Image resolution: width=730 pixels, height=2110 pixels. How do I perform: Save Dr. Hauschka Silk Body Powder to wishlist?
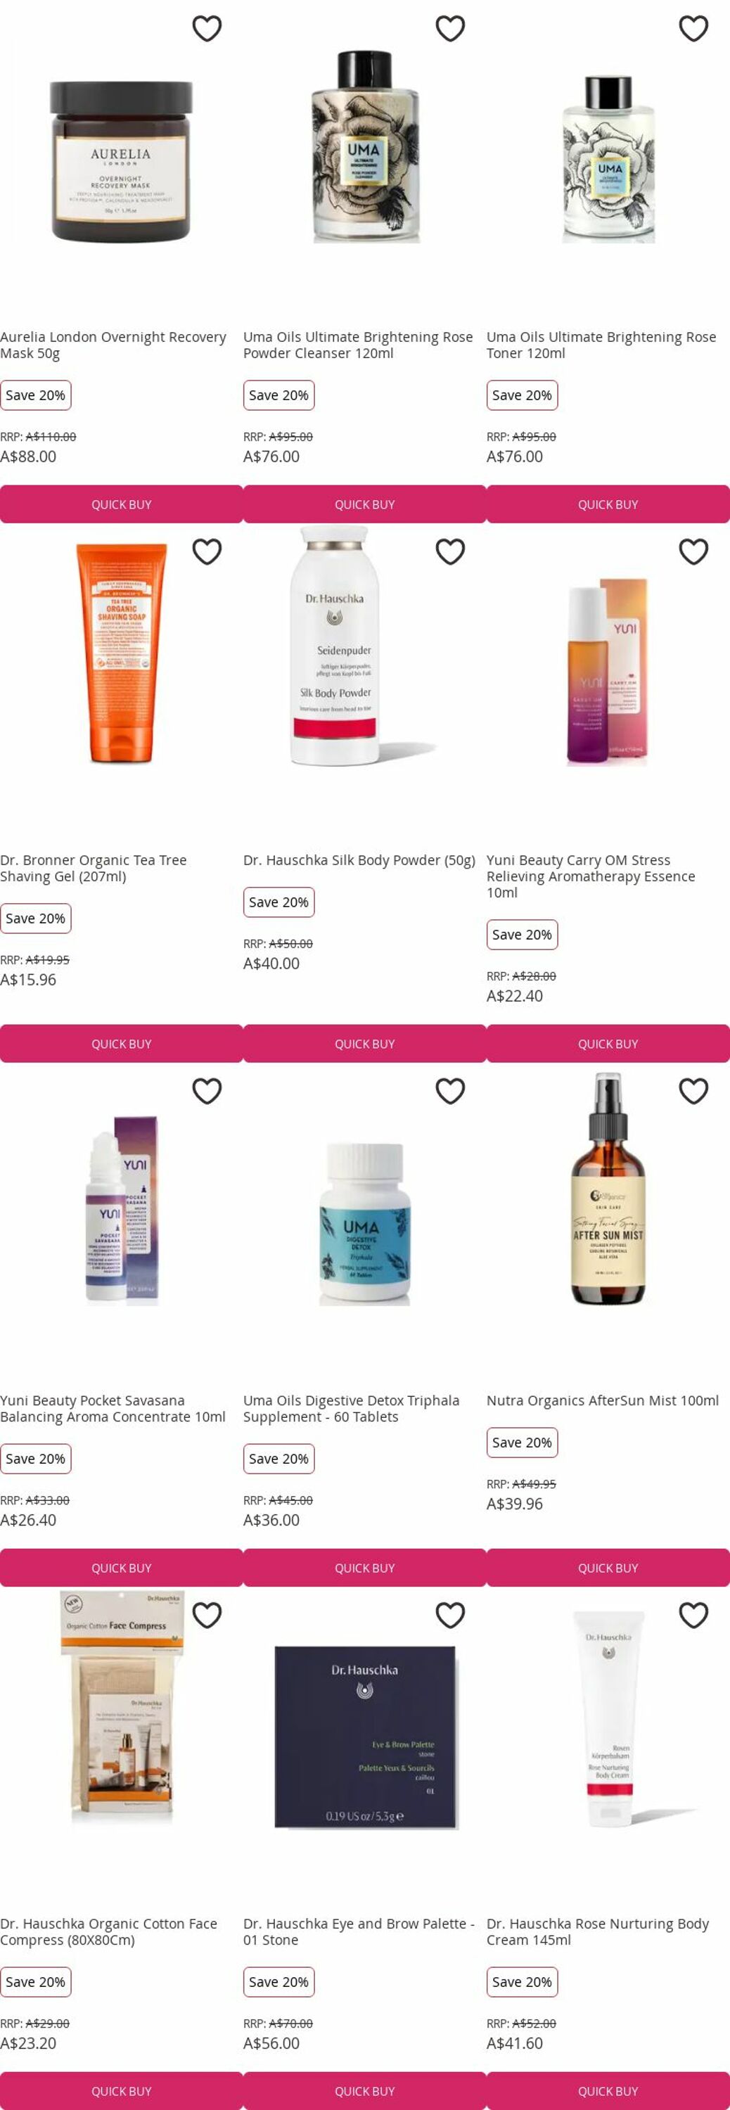point(450,552)
